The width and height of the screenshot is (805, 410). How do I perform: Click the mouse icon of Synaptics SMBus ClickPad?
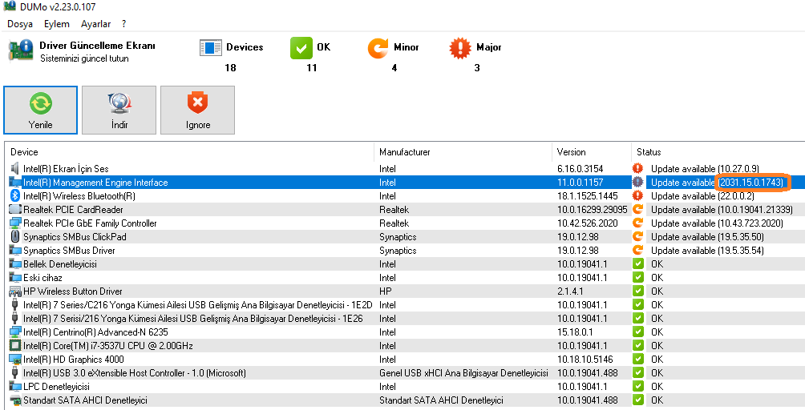(15, 237)
